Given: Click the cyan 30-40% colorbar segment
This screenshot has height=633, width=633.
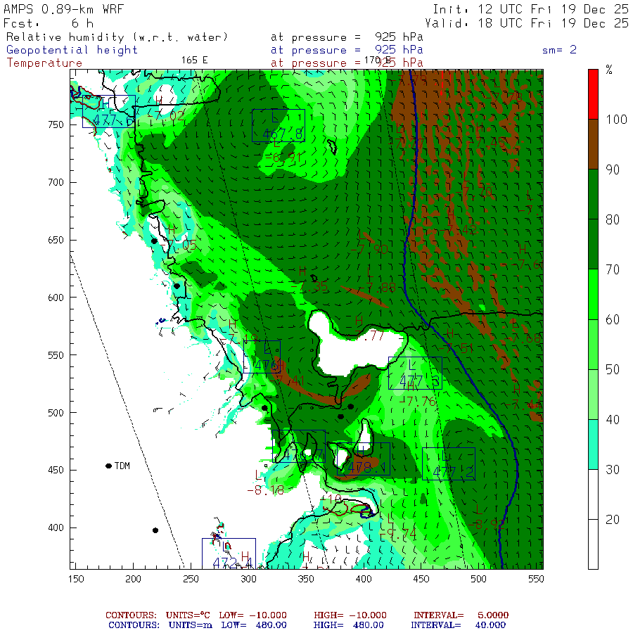Looking at the screenshot, I should [x=593, y=445].
